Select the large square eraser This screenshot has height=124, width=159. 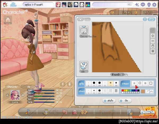click(151, 83)
